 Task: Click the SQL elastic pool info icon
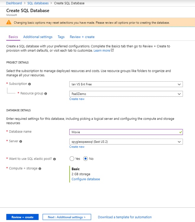click(x=55, y=159)
